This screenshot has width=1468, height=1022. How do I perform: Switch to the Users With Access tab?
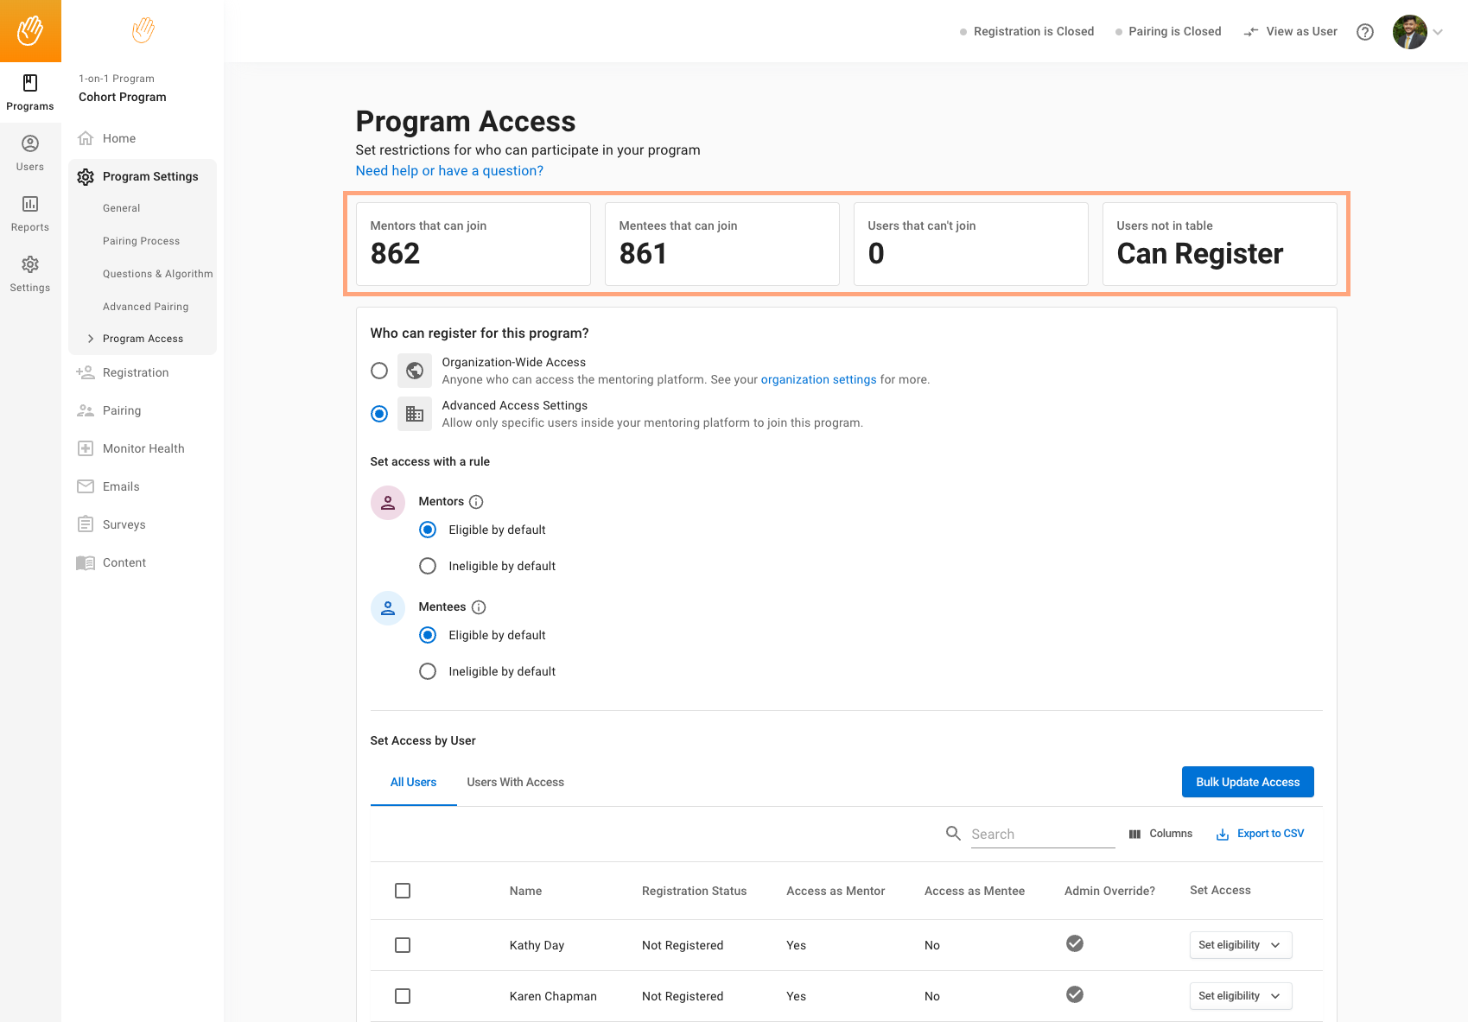tap(516, 783)
